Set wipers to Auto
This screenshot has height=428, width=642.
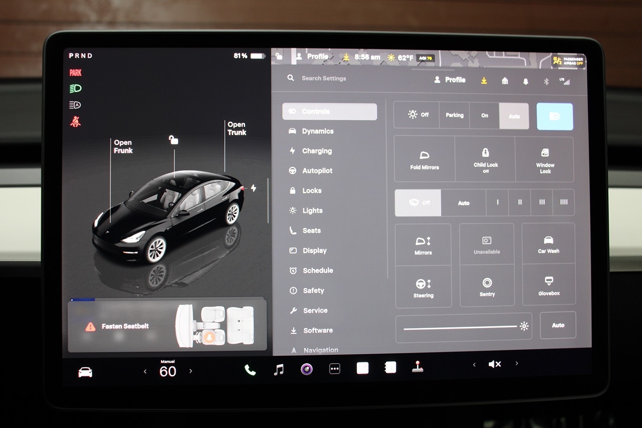463,203
